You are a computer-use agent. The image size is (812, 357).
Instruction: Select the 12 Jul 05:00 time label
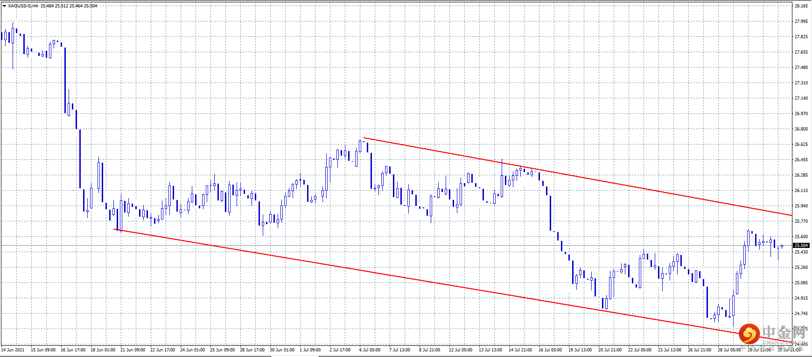point(461,350)
